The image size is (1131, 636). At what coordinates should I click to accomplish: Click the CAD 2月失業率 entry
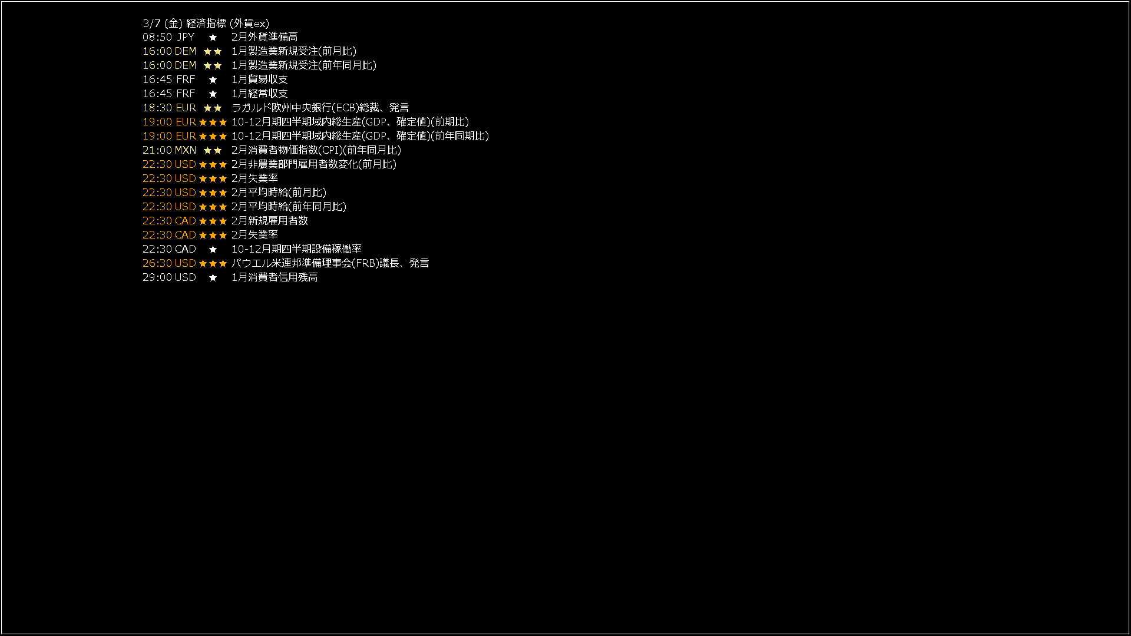click(210, 235)
